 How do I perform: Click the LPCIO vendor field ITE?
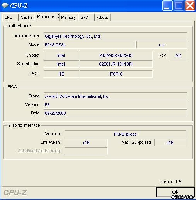coord(61,74)
